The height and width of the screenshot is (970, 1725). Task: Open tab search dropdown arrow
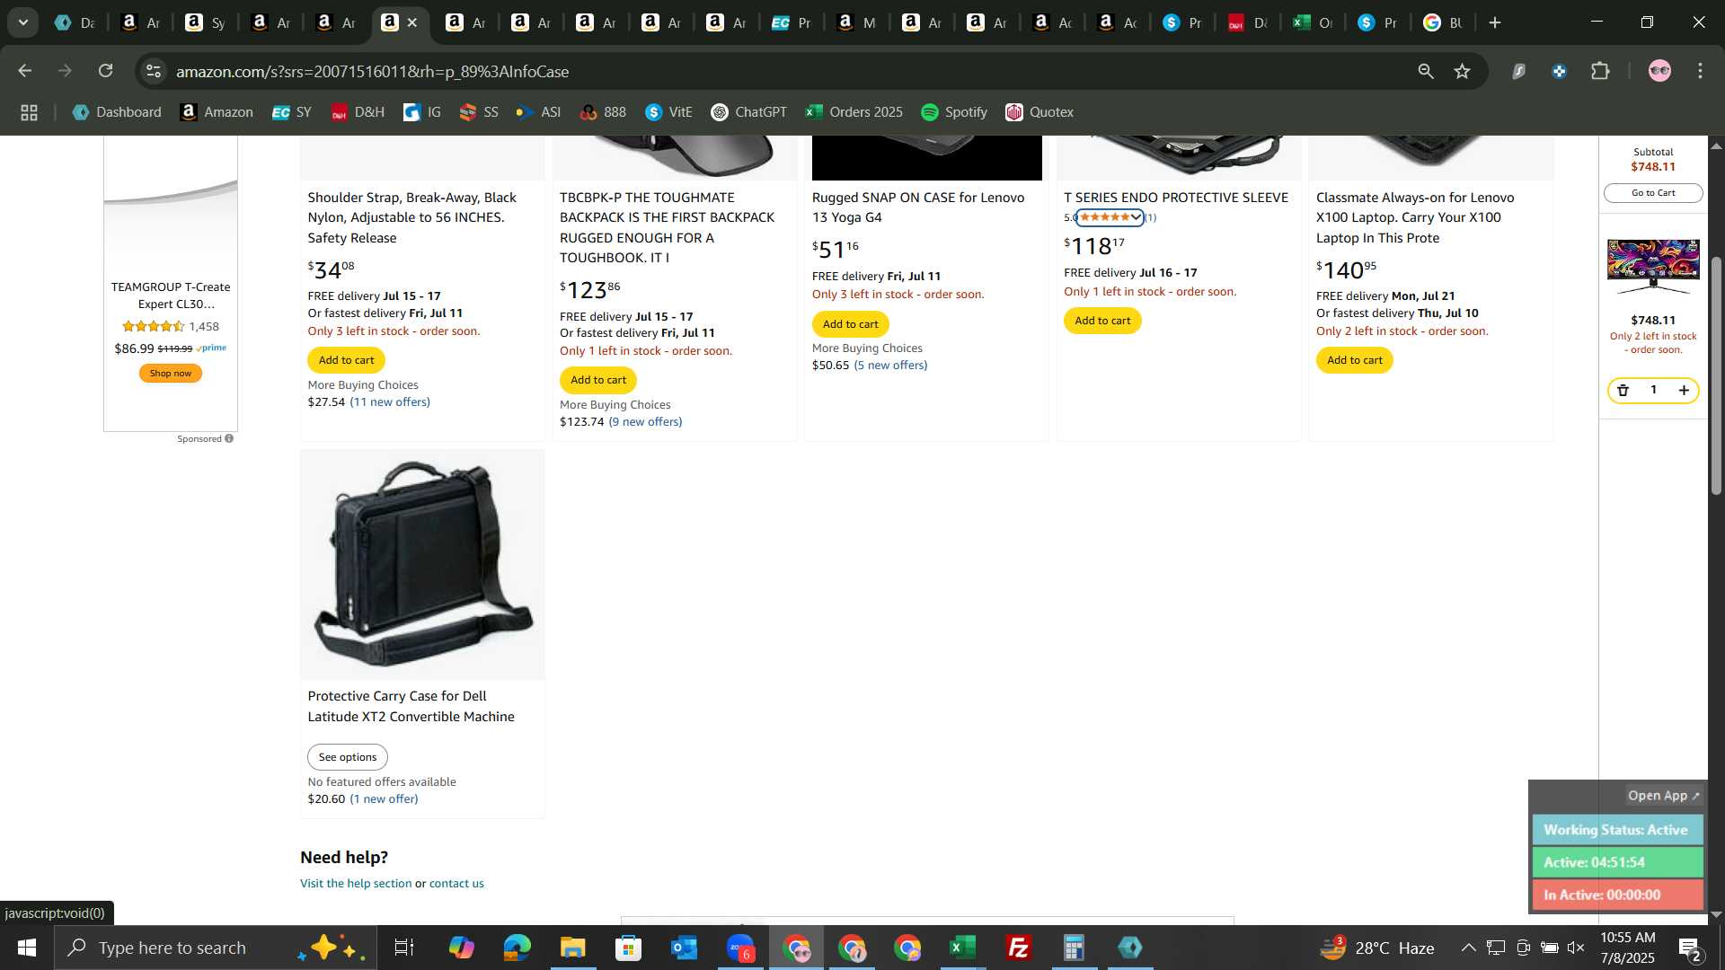[x=22, y=22]
